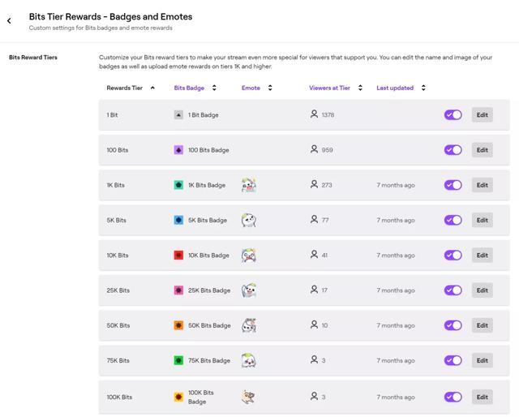Sort by Last updated column
Viewport: 519px width, 417px height.
pyautogui.click(x=401, y=88)
